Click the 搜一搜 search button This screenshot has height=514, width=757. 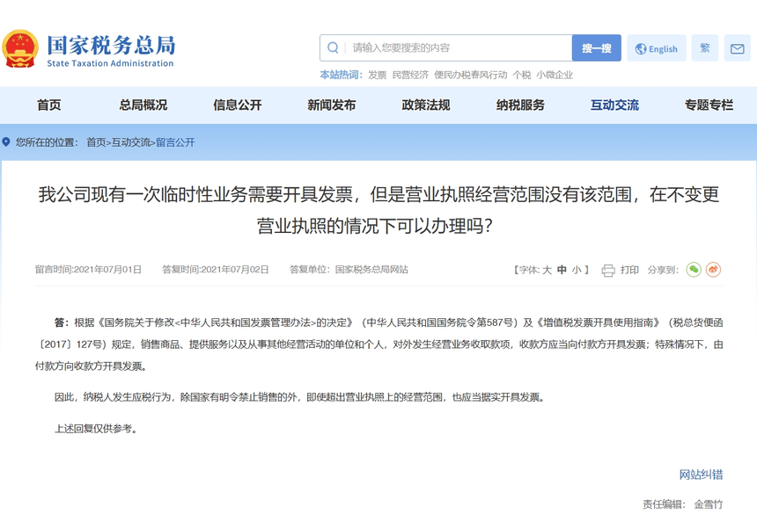click(596, 47)
